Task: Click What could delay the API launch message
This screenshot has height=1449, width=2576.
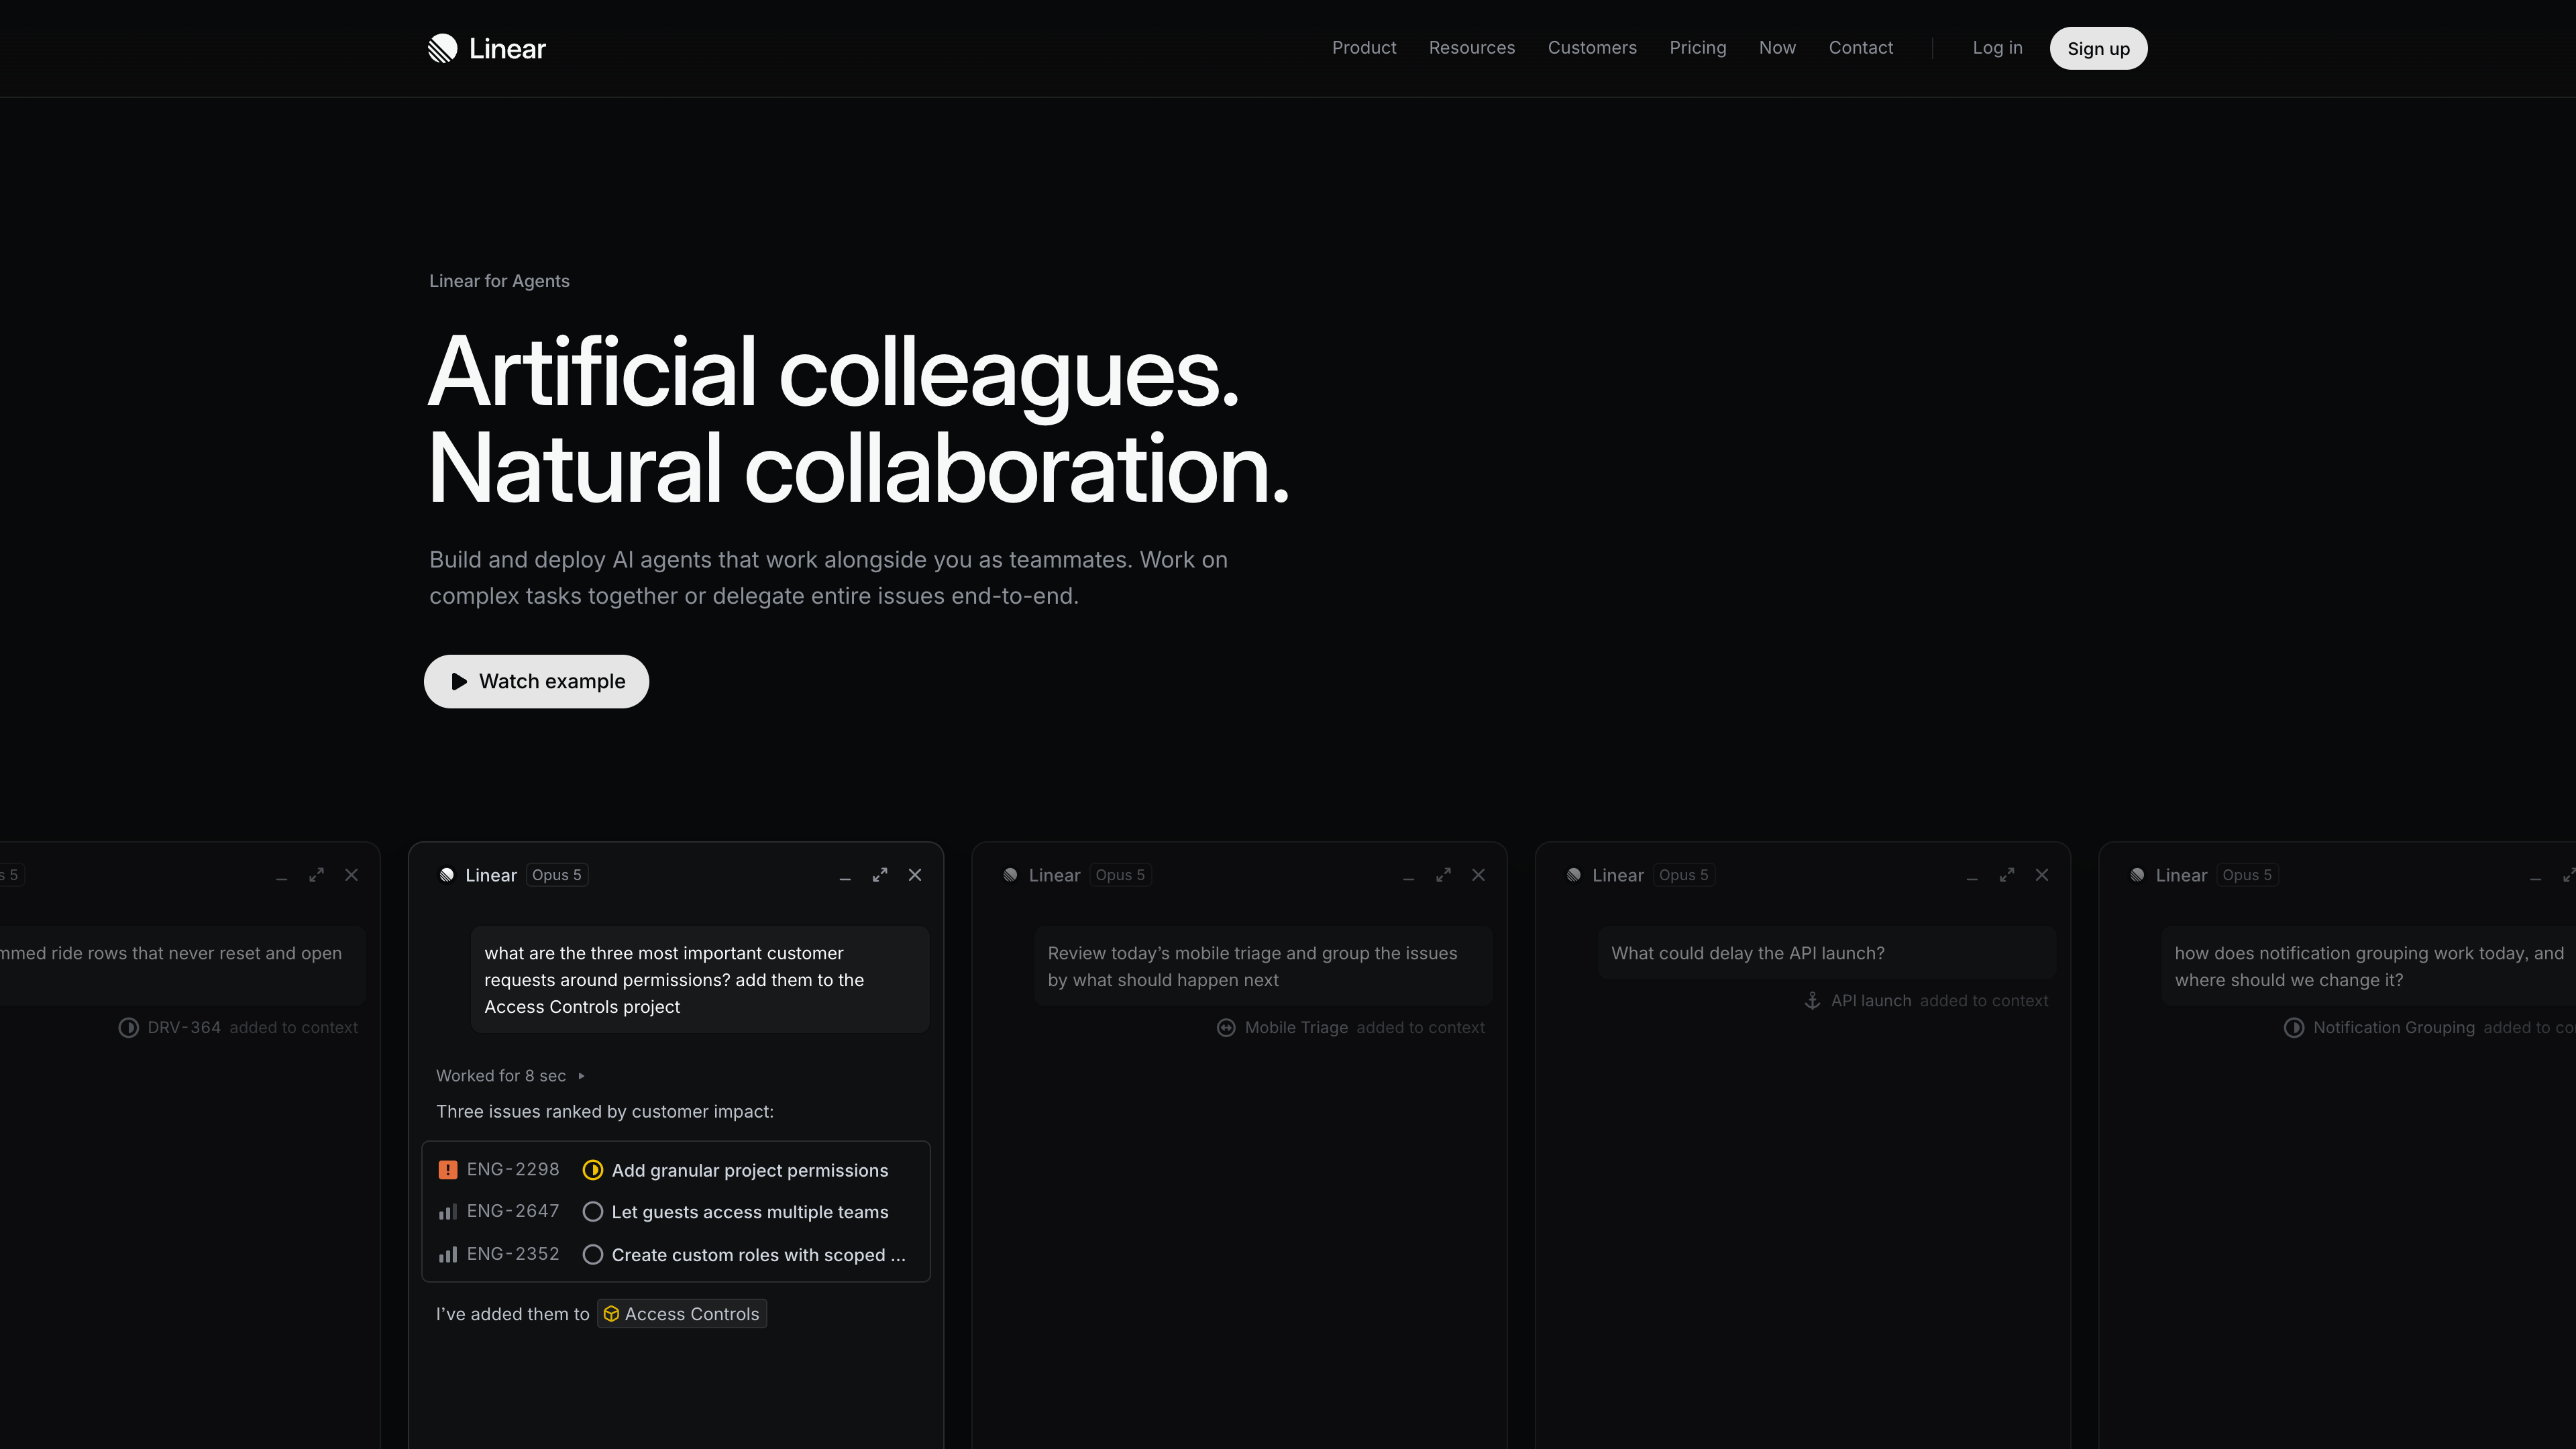Action: pos(1827,953)
